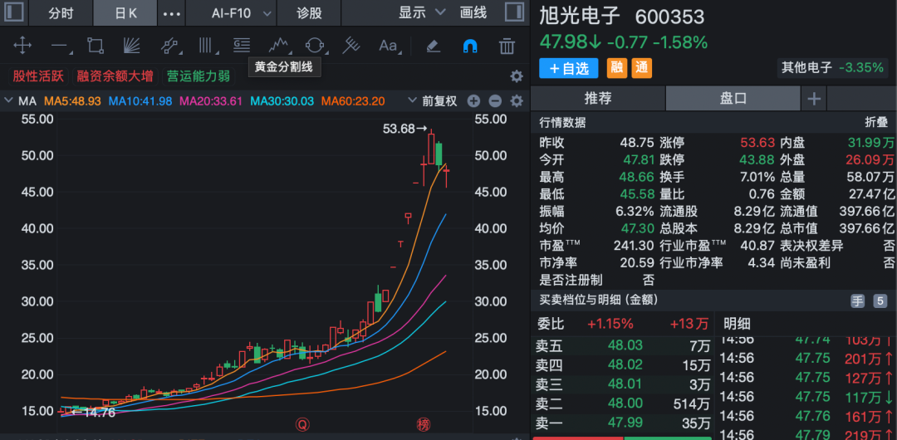Click the Q marker on the chart axis
The image size is (897, 440).
(x=302, y=424)
